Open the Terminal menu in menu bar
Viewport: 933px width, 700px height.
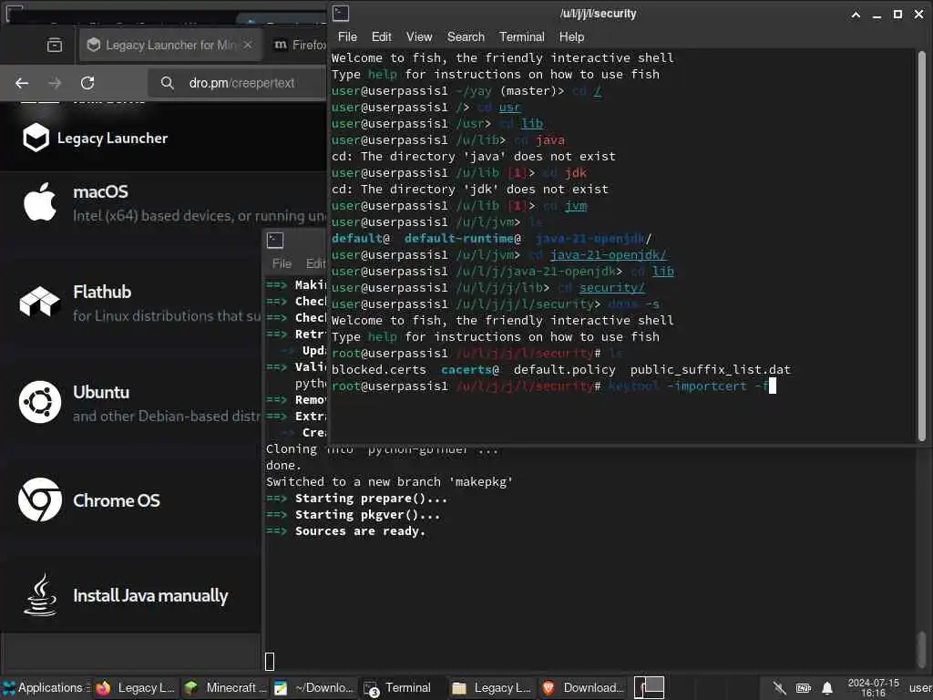(x=522, y=36)
